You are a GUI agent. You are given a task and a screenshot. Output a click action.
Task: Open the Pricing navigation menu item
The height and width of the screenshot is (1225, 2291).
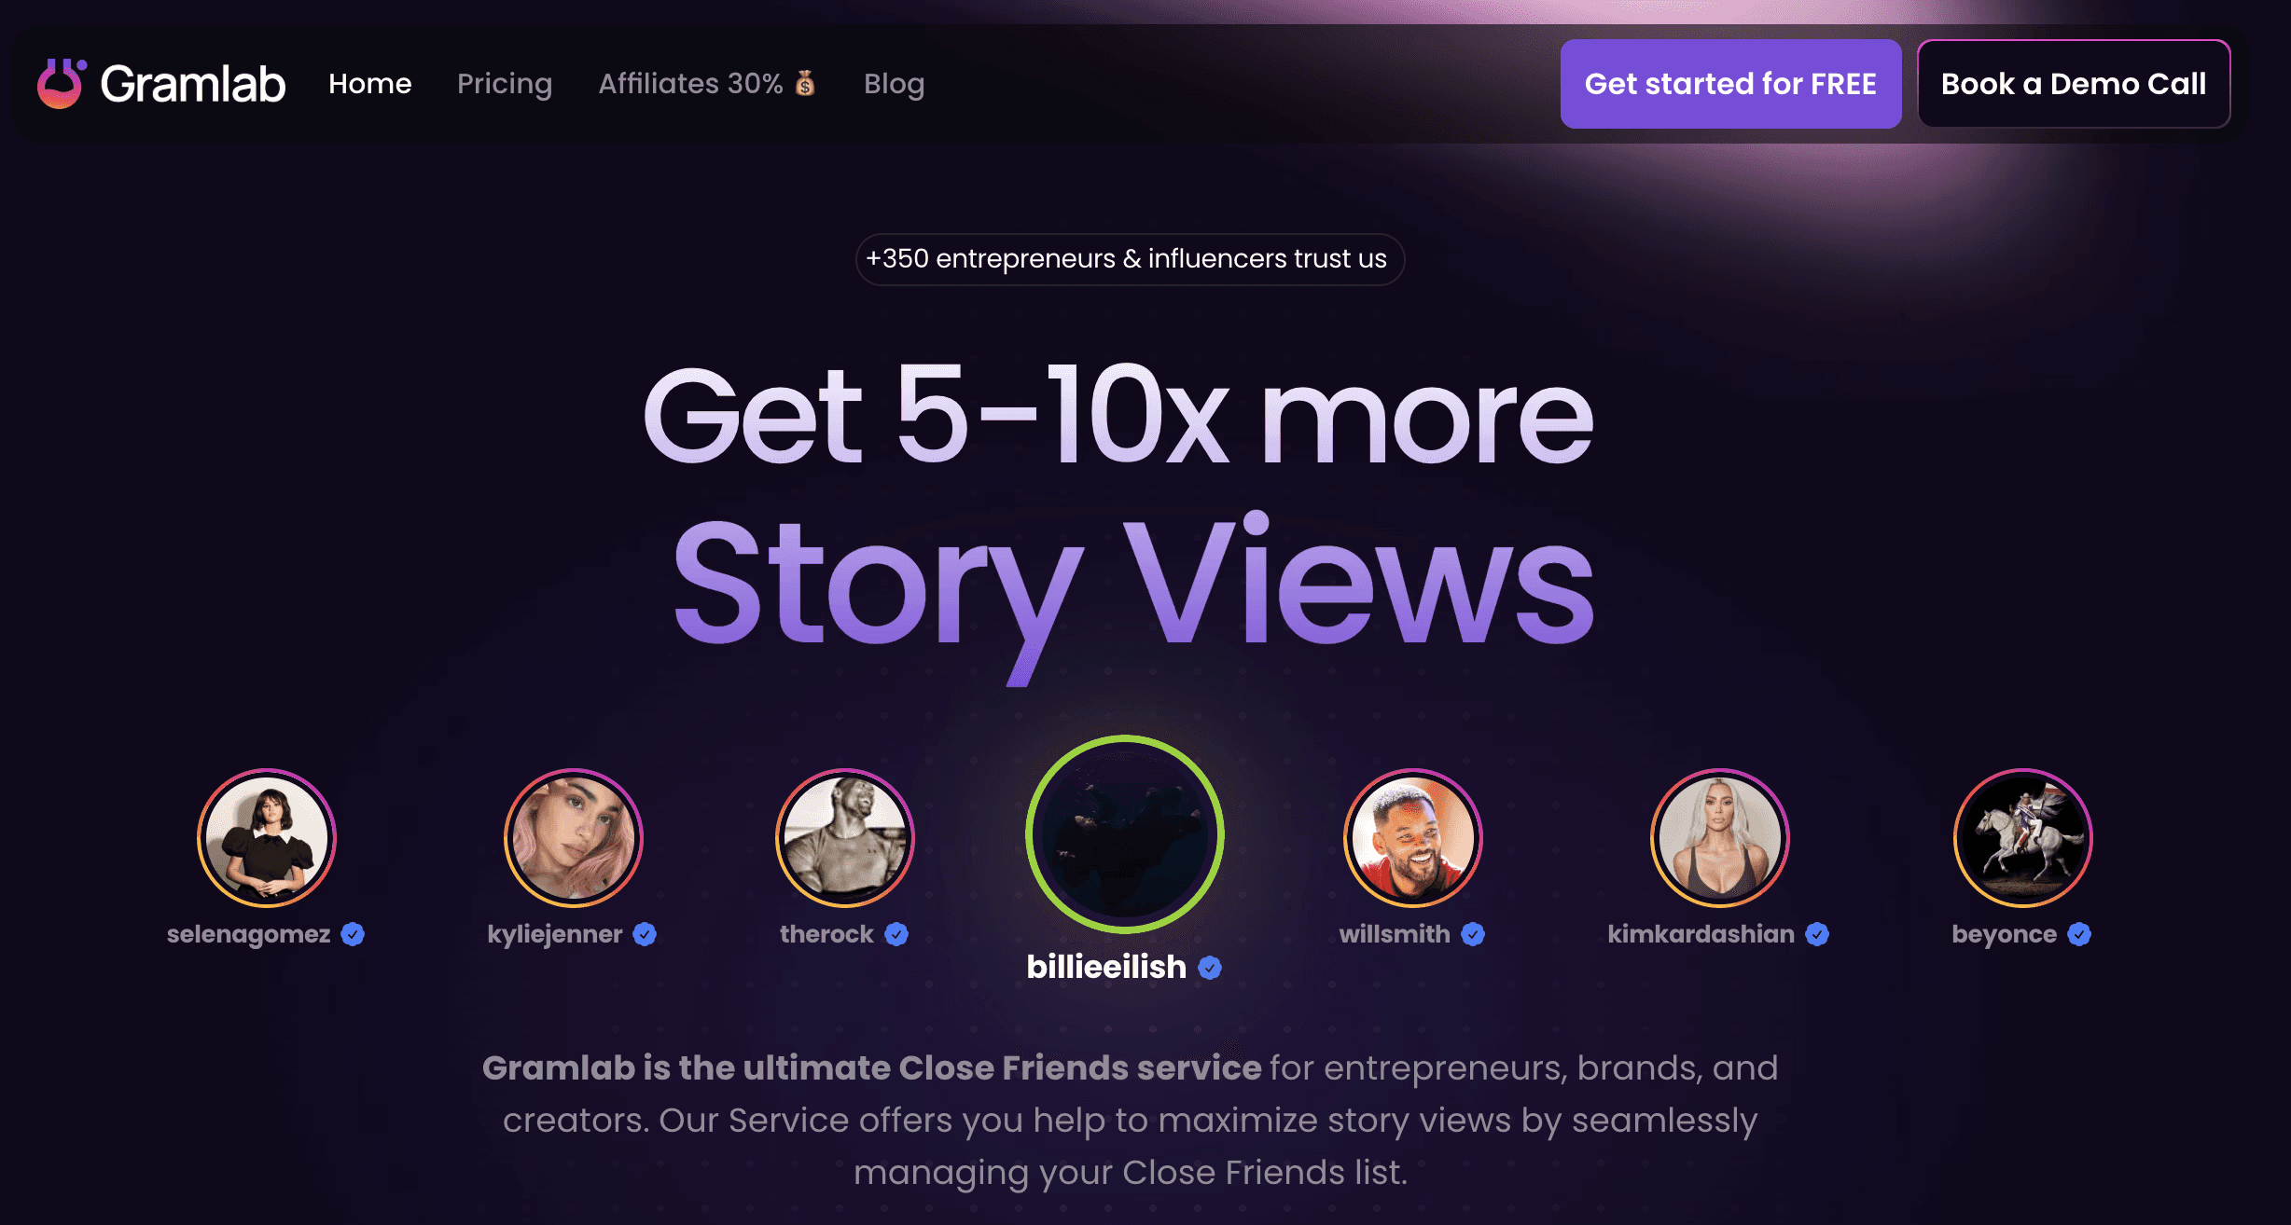coord(505,83)
